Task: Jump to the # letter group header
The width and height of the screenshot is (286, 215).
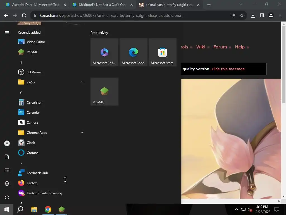Action: pos(21,62)
